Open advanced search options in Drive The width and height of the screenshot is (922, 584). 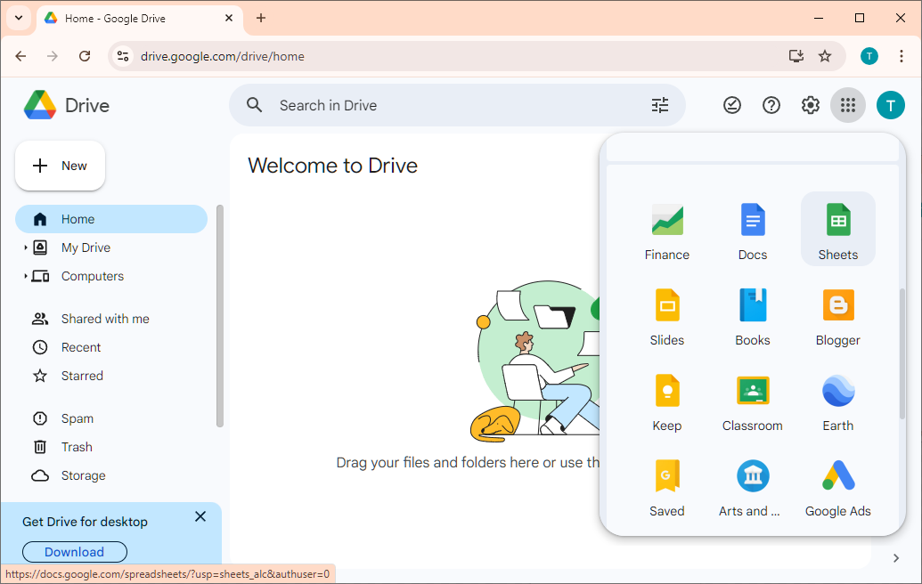[x=659, y=104]
